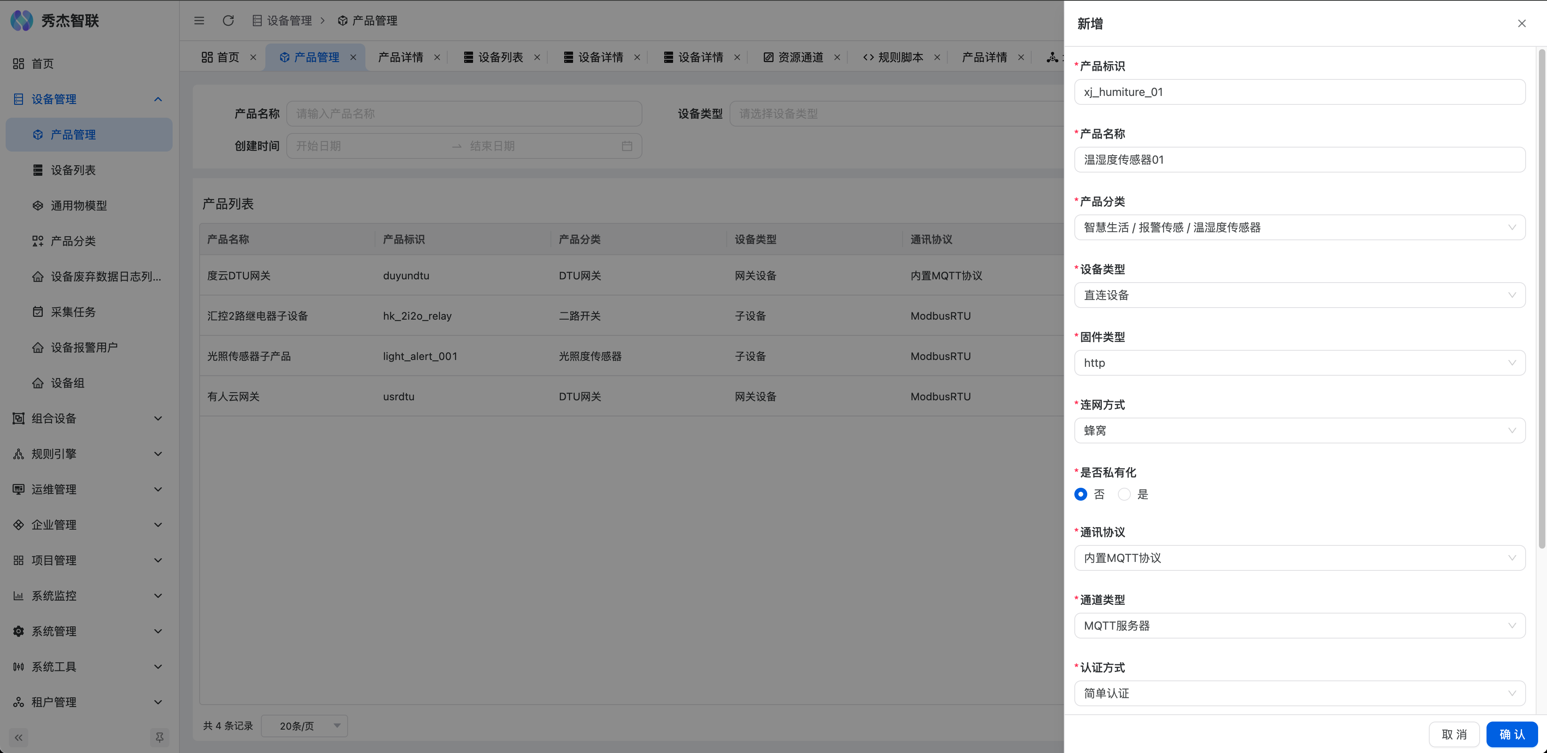The image size is (1547, 753).
Task: Click the 取消 button
Action: (1454, 734)
